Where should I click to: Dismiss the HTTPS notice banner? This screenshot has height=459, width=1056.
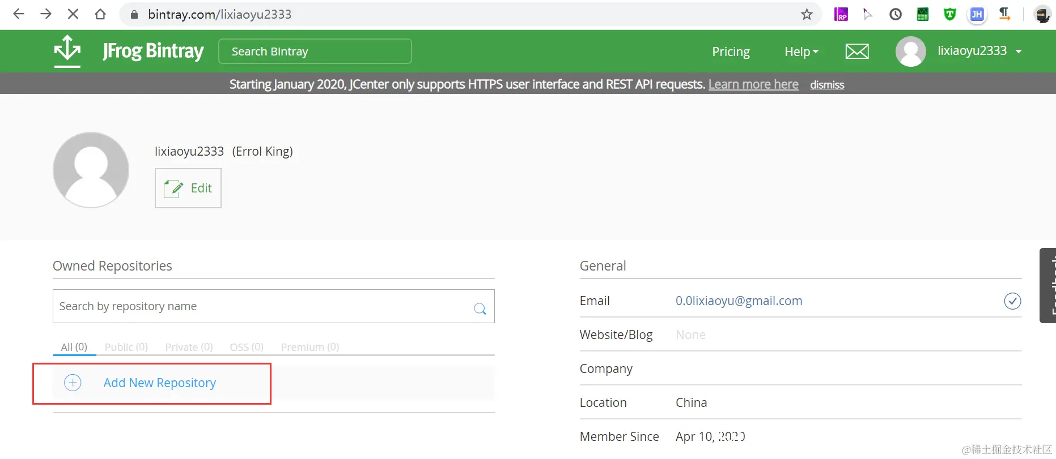827,85
